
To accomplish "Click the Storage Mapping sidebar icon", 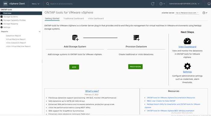I will pyautogui.click(x=2, y=24).
